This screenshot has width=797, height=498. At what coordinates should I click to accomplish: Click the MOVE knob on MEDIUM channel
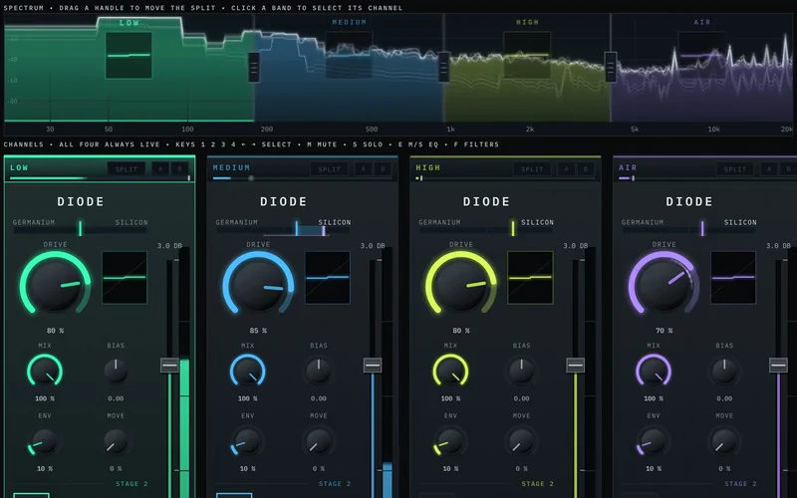coord(318,441)
